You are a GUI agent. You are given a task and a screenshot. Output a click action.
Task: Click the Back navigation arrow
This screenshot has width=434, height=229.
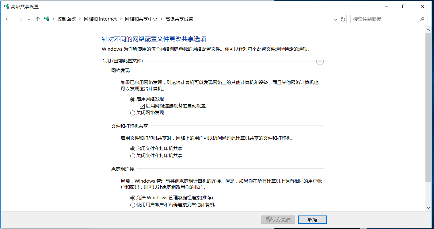(x=8, y=19)
